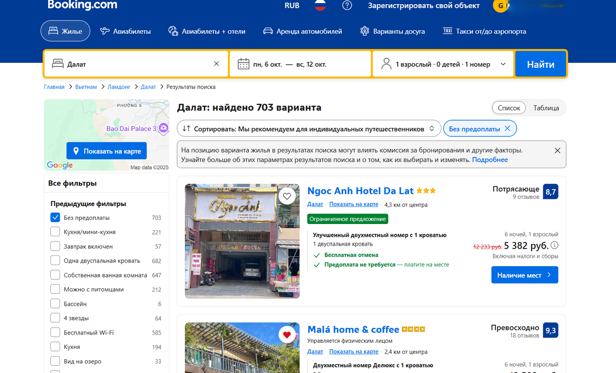Enable the Завтрак включен filter

tap(55, 246)
